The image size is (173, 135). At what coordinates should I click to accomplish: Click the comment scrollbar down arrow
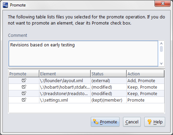[x=161, y=63]
